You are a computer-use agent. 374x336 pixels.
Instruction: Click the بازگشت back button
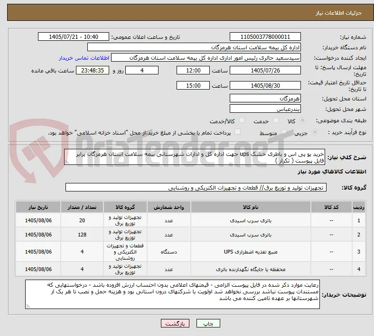175,323
